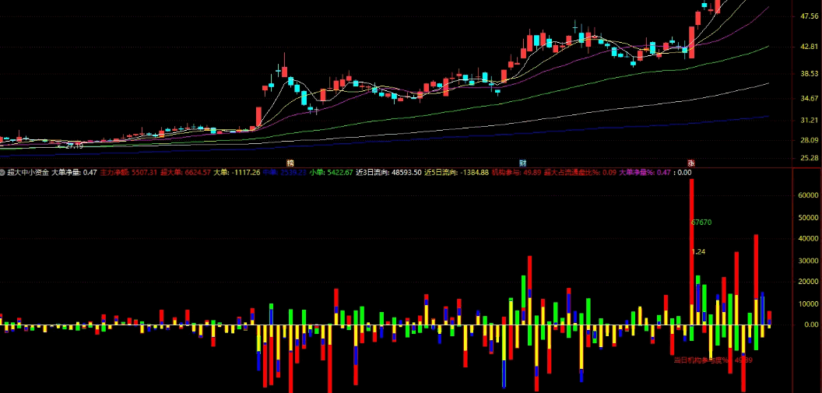Select the 大单净量%: 0.47 readout

click(645, 173)
